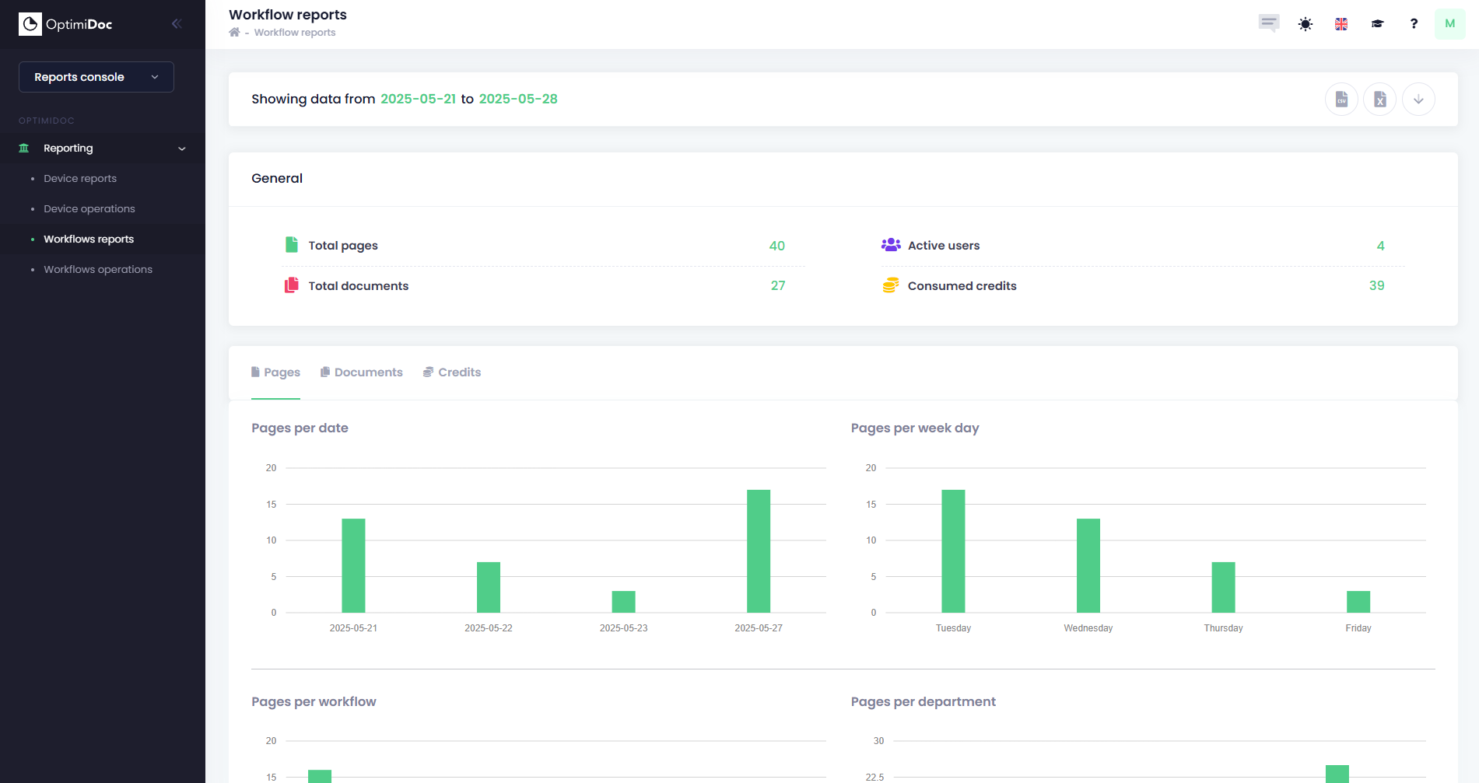Click the red Total documents icon
The width and height of the screenshot is (1479, 783).
tap(292, 285)
